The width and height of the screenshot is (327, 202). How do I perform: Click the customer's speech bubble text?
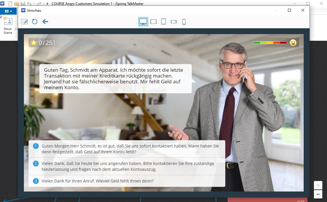click(x=113, y=79)
